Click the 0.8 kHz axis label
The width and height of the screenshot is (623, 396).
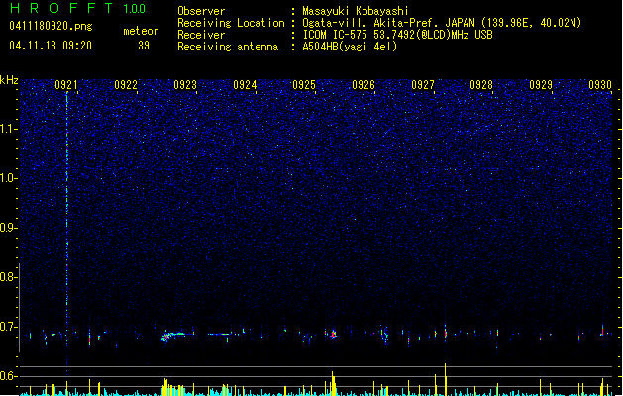(x=9, y=277)
